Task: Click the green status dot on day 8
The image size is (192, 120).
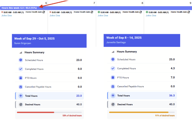Action: [x=99, y=12]
